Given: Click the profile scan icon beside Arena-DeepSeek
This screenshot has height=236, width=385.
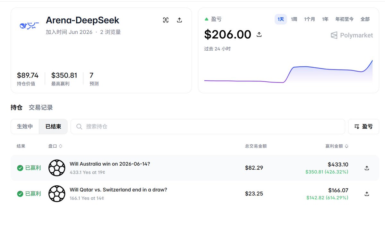Looking at the screenshot, I should pyautogui.click(x=166, y=20).
